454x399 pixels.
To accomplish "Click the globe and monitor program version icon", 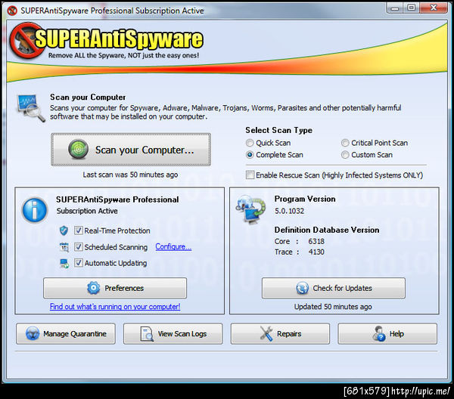I will (x=250, y=209).
